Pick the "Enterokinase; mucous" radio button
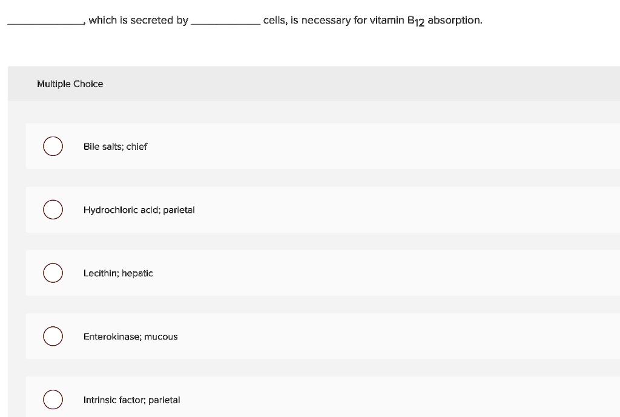 (x=53, y=337)
